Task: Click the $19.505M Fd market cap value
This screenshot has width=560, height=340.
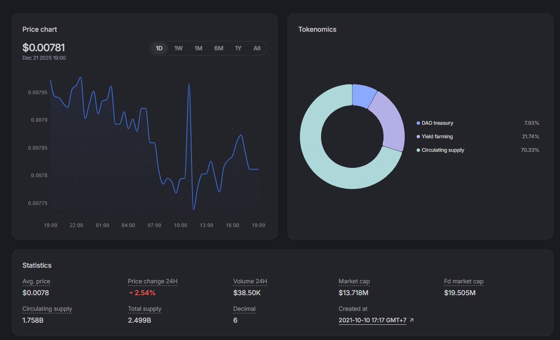Action: click(460, 293)
